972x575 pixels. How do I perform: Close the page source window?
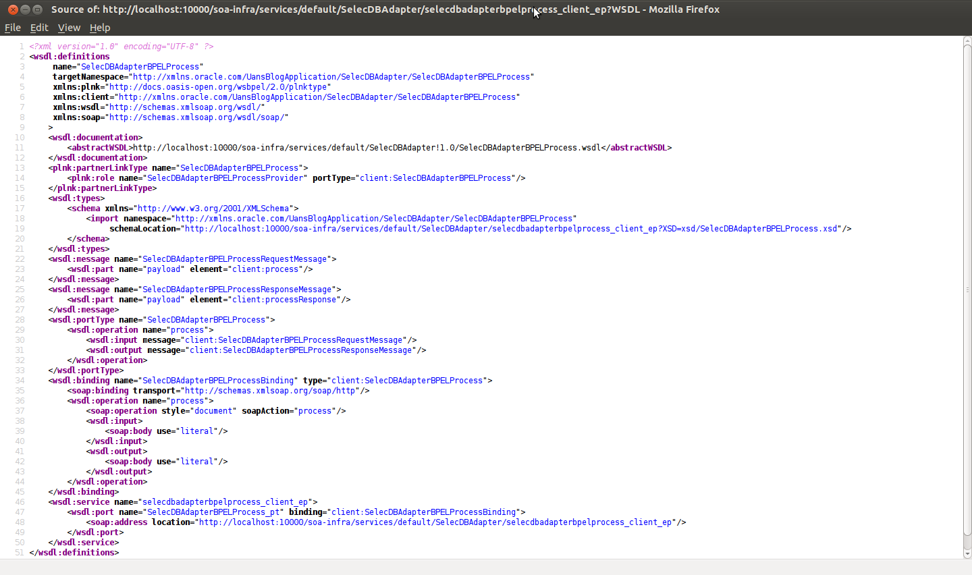click(13, 9)
